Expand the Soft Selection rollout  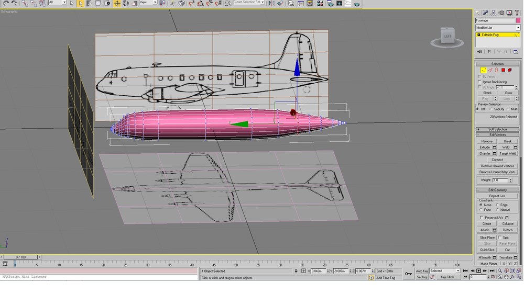(498, 129)
